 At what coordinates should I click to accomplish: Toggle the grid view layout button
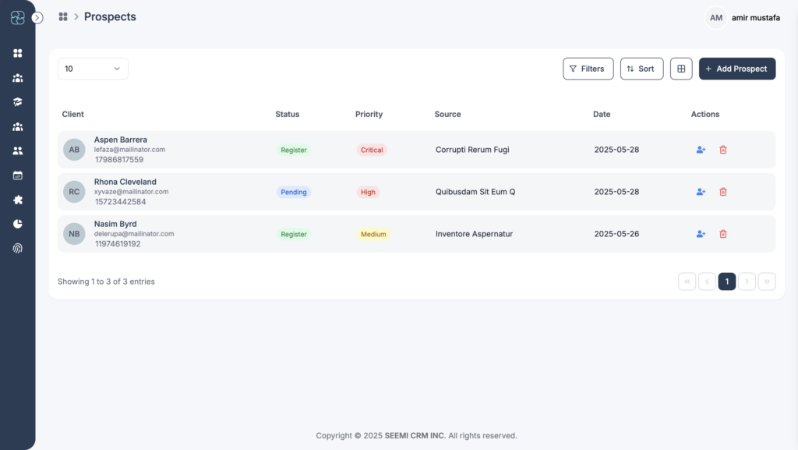[681, 69]
